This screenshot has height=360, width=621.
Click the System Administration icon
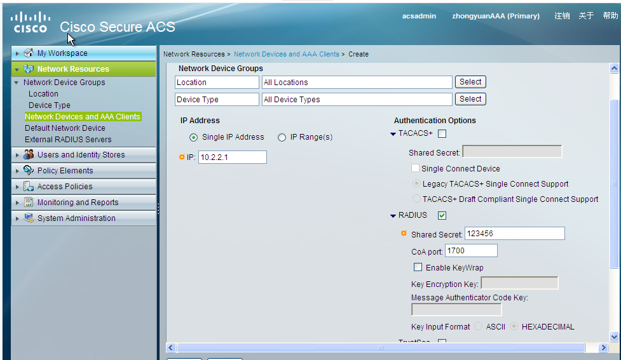29,218
